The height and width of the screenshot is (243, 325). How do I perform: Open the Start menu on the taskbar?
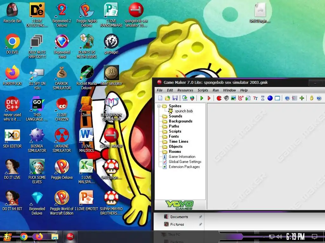[7, 237]
